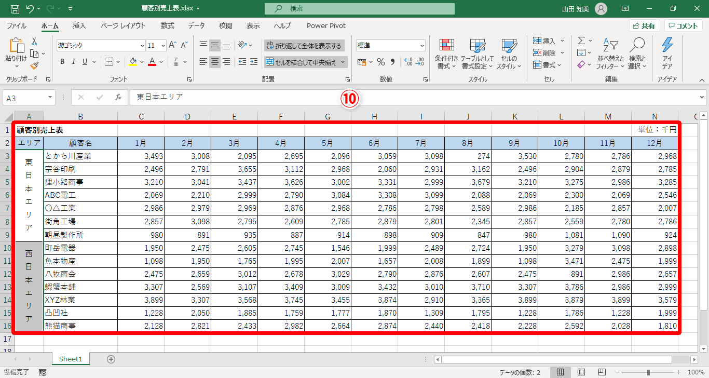Apply the yellow fill color
The width and height of the screenshot is (709, 378).
coord(132,62)
